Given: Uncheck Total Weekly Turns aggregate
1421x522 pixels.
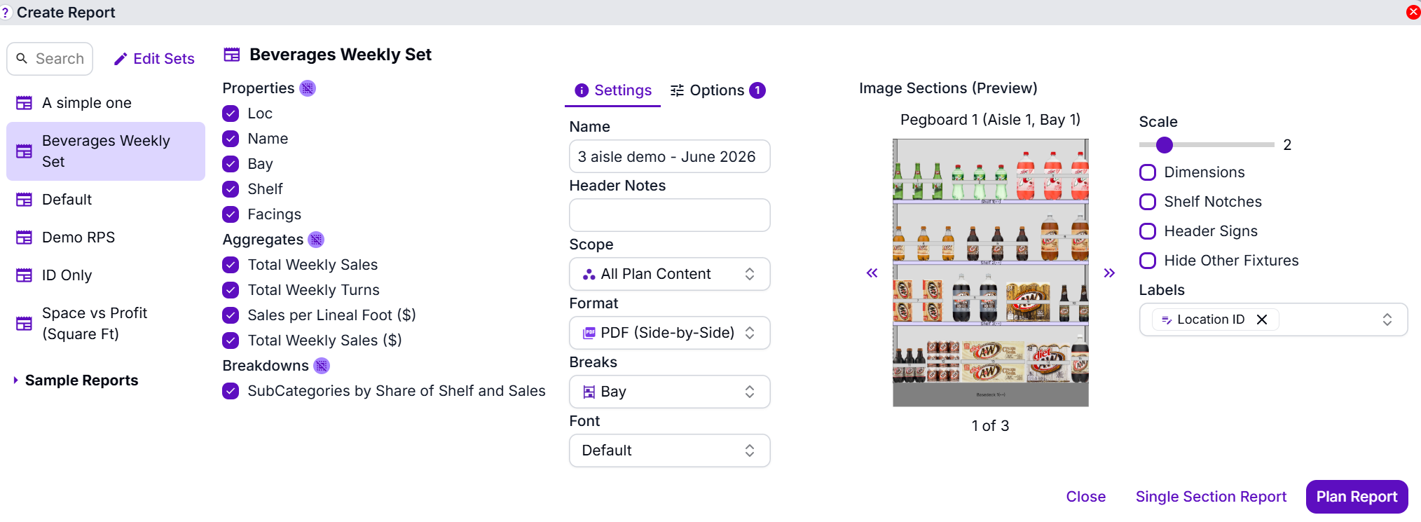Looking at the screenshot, I should click(x=231, y=290).
